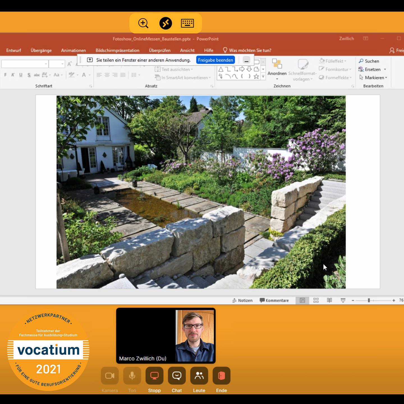Expand the Ersetzen dropdown arrow

385,69
